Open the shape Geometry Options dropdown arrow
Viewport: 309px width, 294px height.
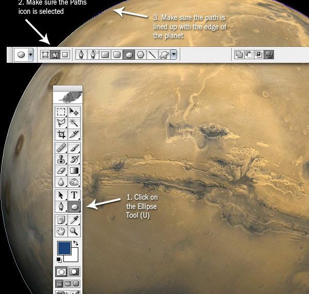(174, 55)
